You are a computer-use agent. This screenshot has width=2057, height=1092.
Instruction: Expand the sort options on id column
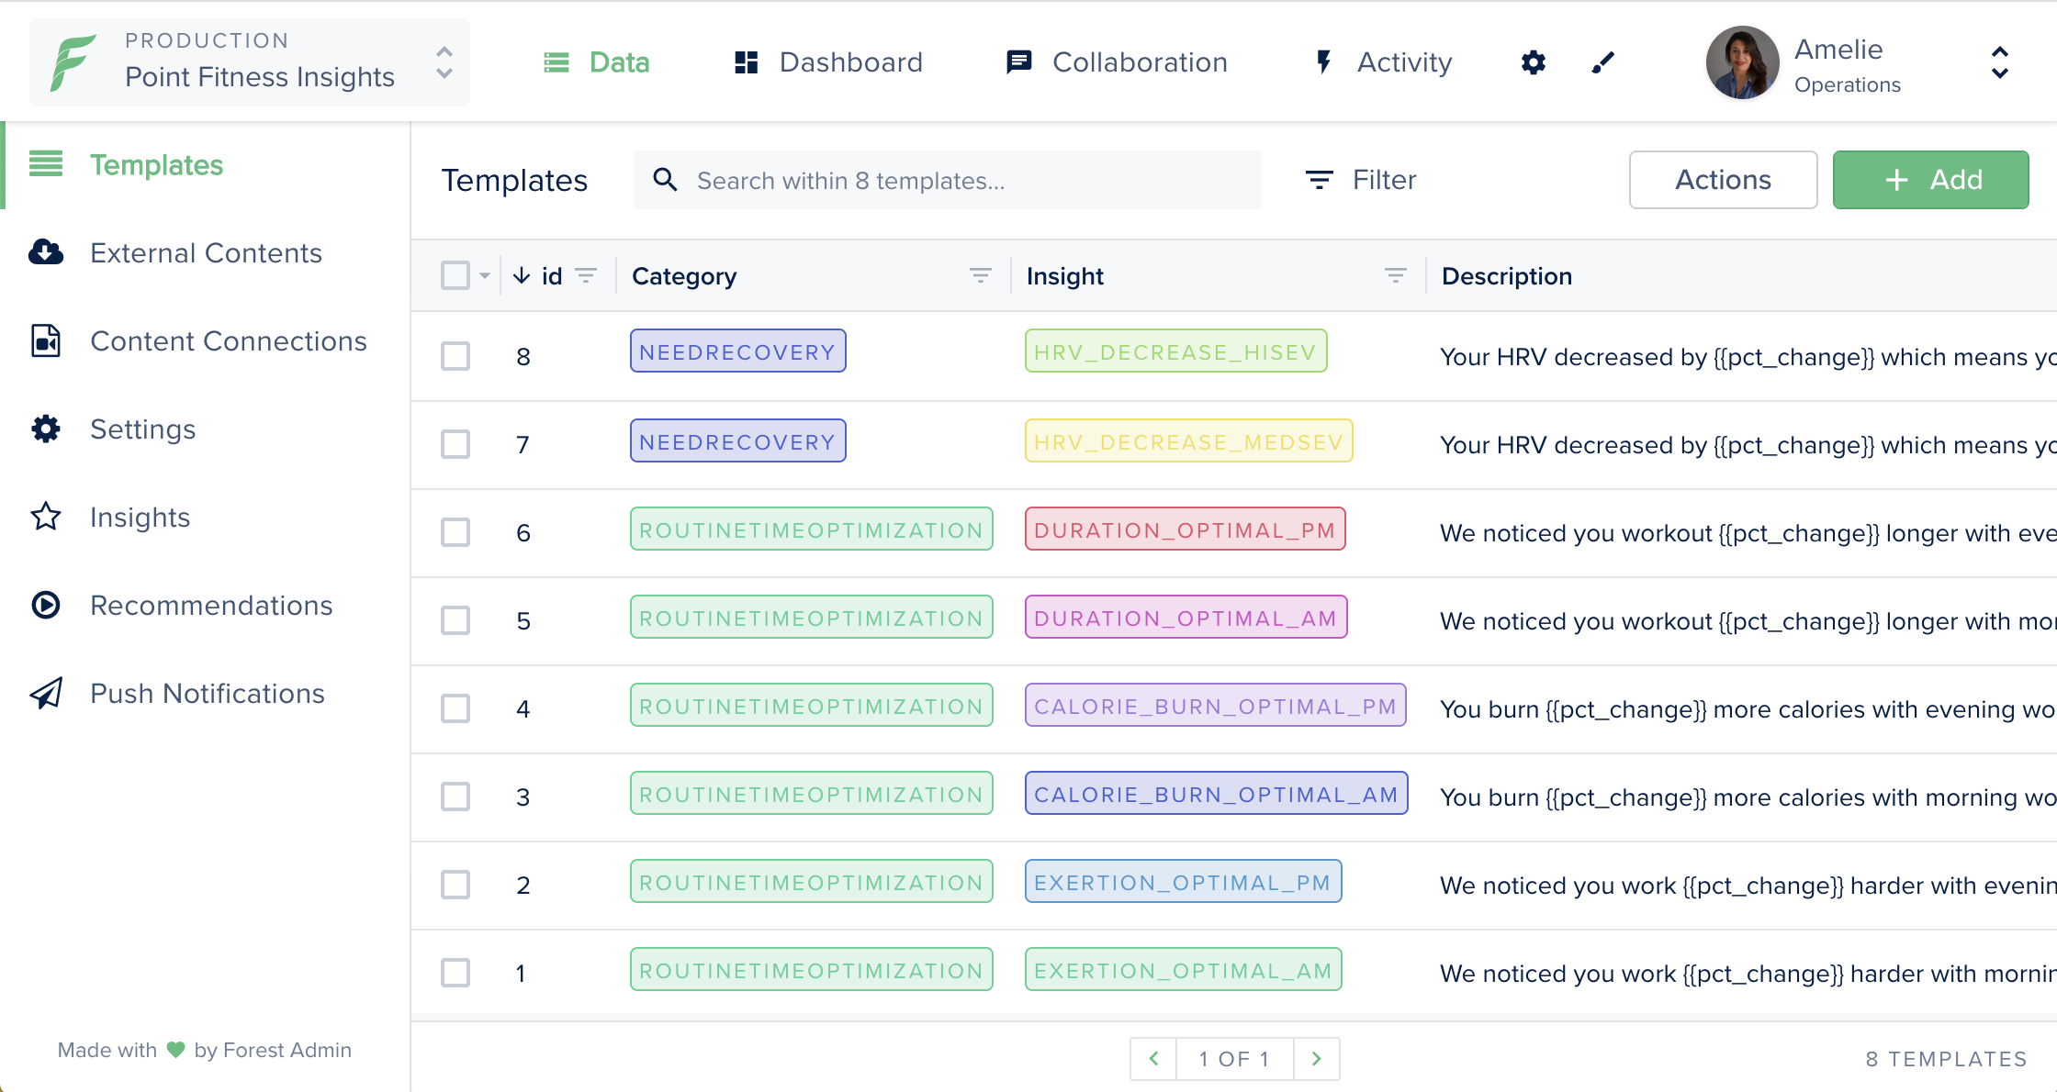pos(587,276)
